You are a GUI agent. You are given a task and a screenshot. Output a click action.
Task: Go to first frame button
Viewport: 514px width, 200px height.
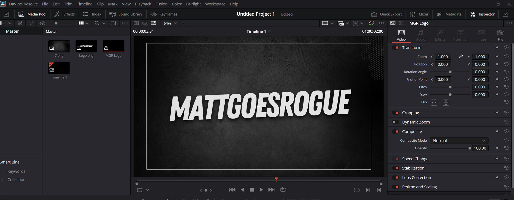(x=232, y=190)
